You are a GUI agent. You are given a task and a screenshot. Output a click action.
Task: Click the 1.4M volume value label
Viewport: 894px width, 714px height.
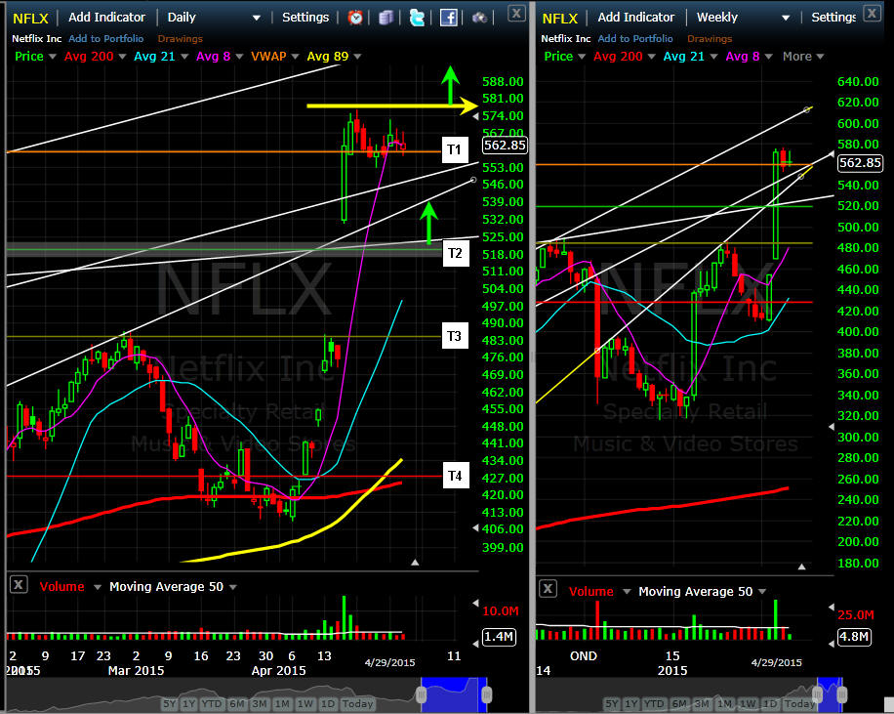[499, 637]
